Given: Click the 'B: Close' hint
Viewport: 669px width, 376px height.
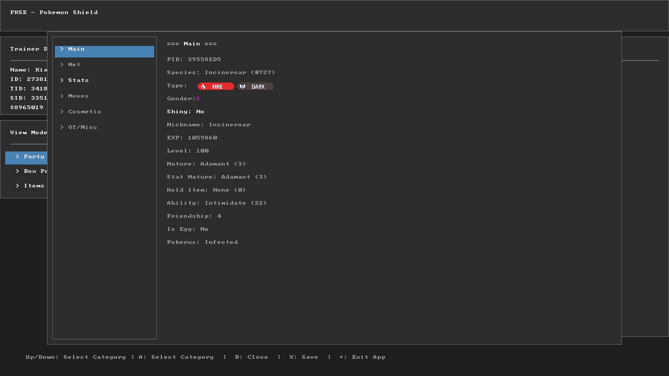Looking at the screenshot, I should click(x=251, y=357).
